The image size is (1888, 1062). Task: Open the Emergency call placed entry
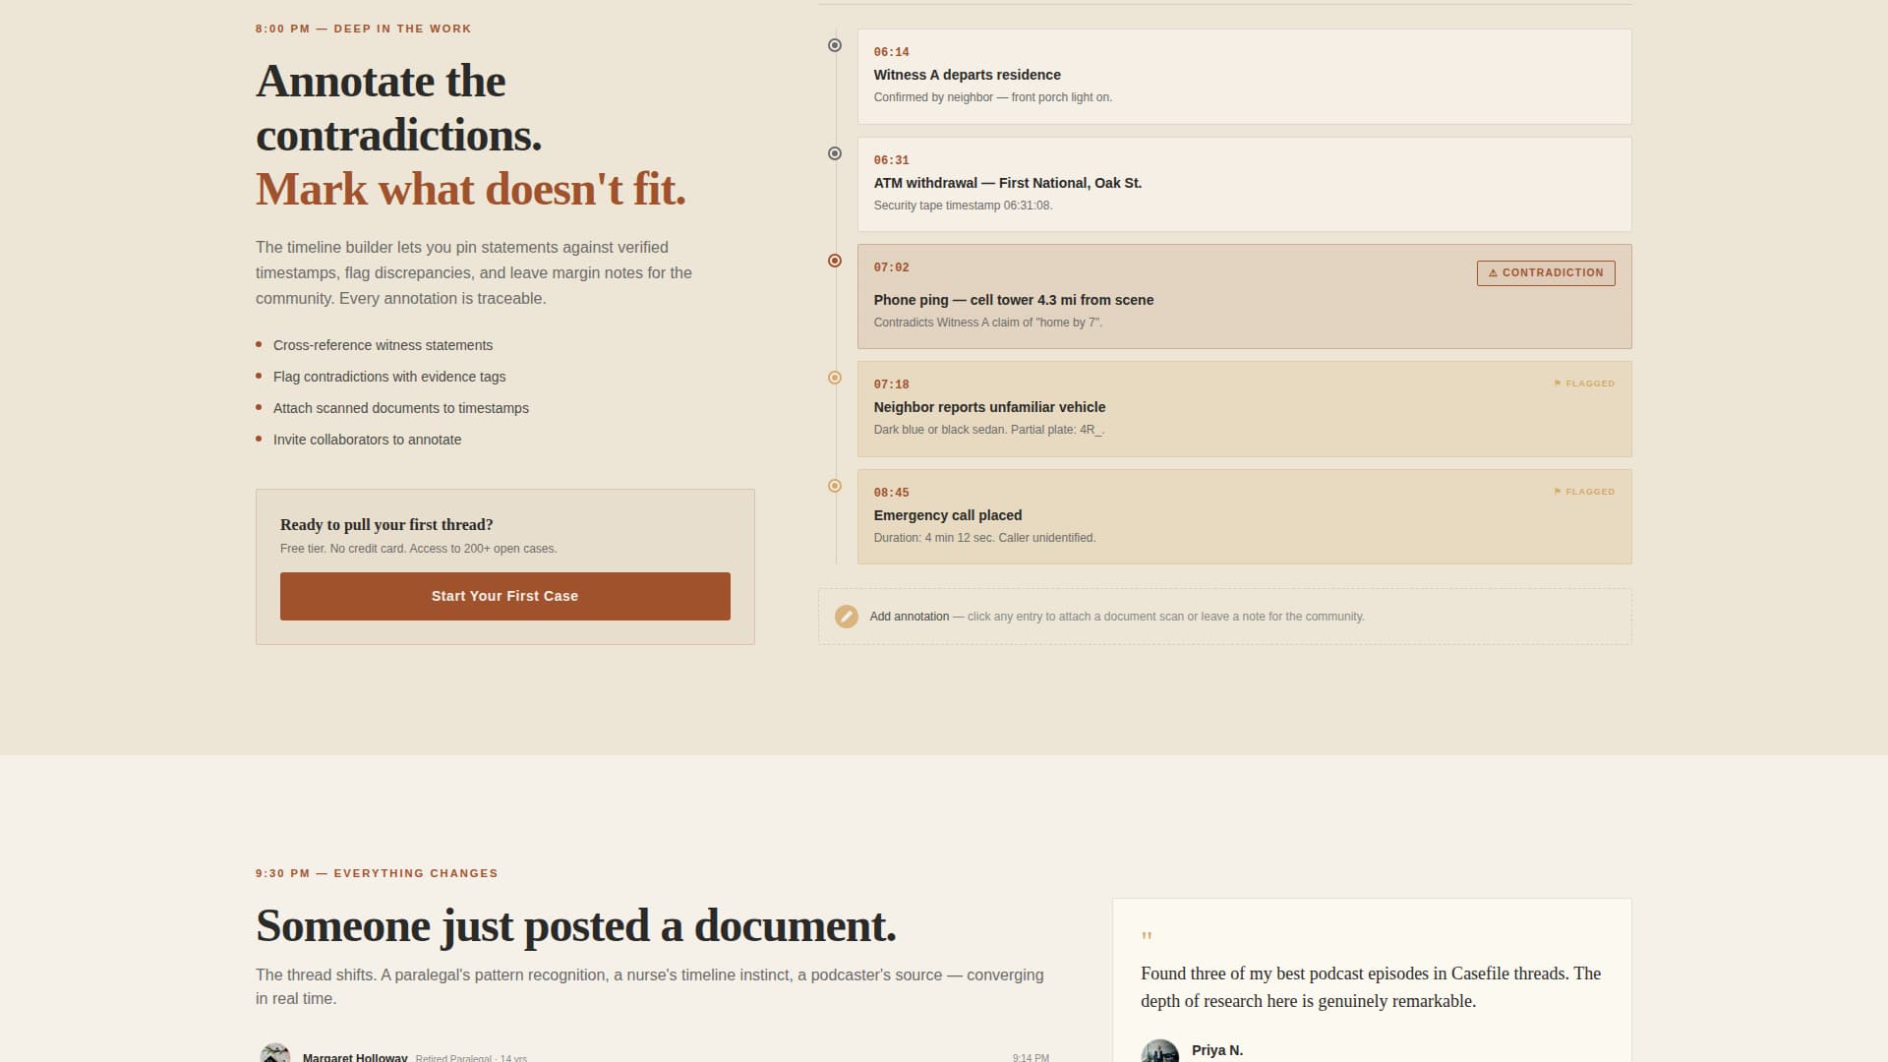(x=1245, y=516)
